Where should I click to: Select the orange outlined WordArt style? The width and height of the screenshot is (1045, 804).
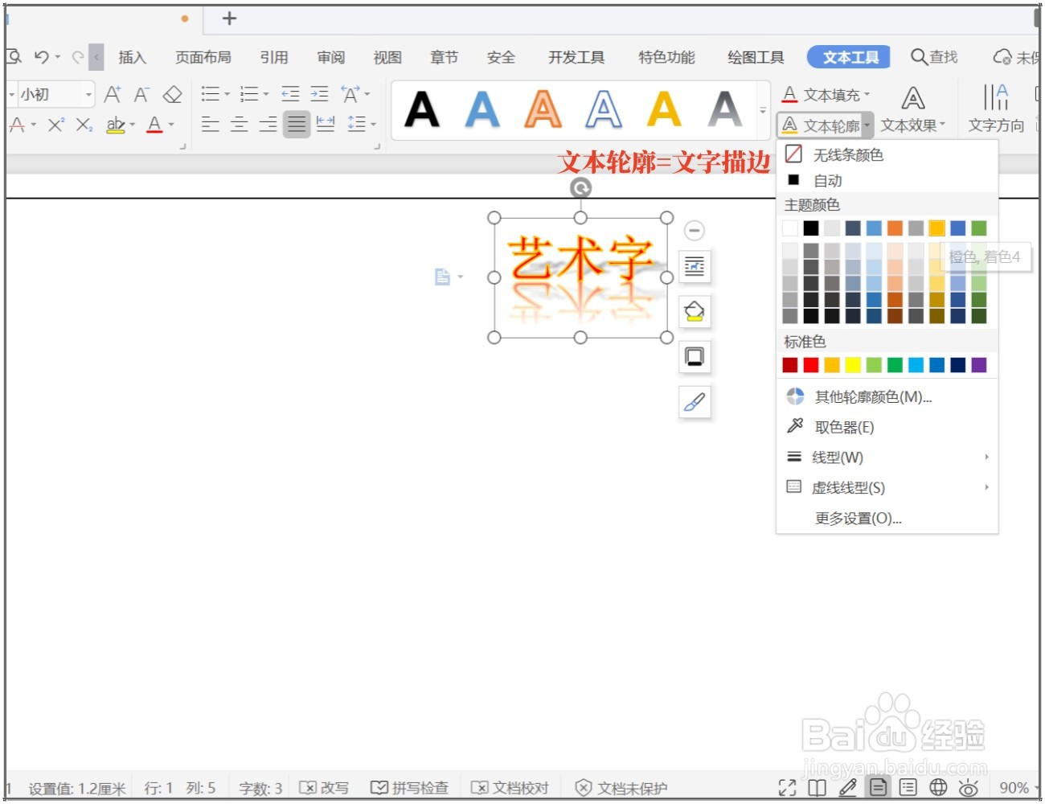pos(543,110)
